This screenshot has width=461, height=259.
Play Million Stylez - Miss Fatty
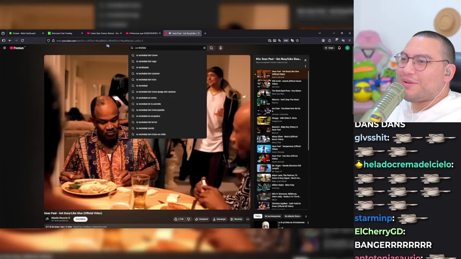point(281,187)
